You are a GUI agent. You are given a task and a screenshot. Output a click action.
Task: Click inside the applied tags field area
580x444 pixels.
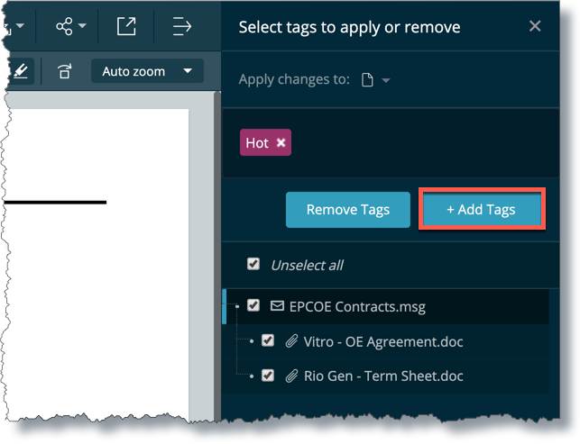[391, 143]
